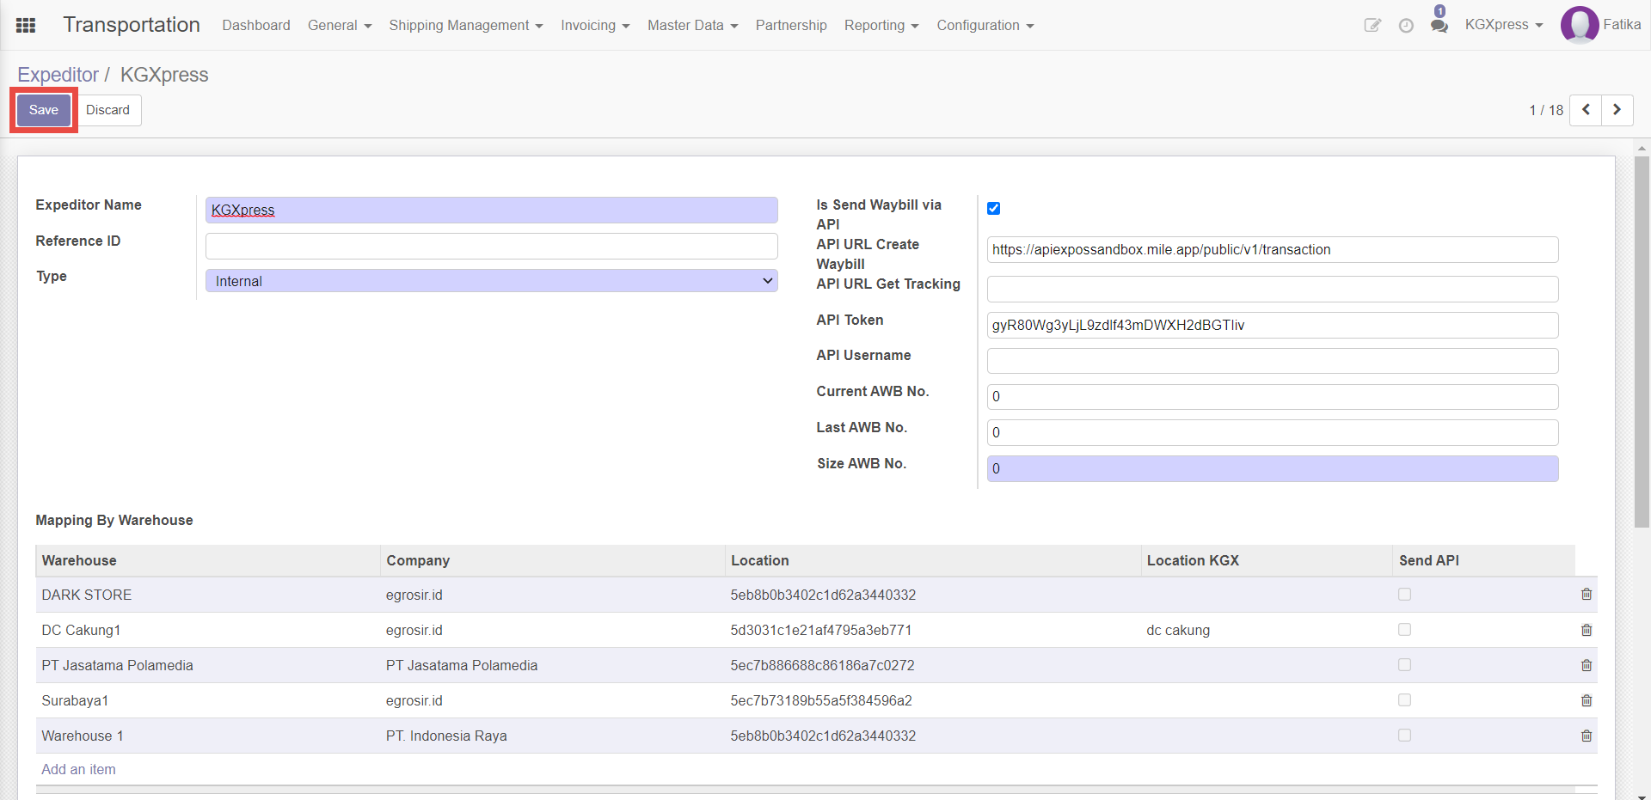Click the Size AWB No. field
1651x800 pixels.
(1273, 468)
